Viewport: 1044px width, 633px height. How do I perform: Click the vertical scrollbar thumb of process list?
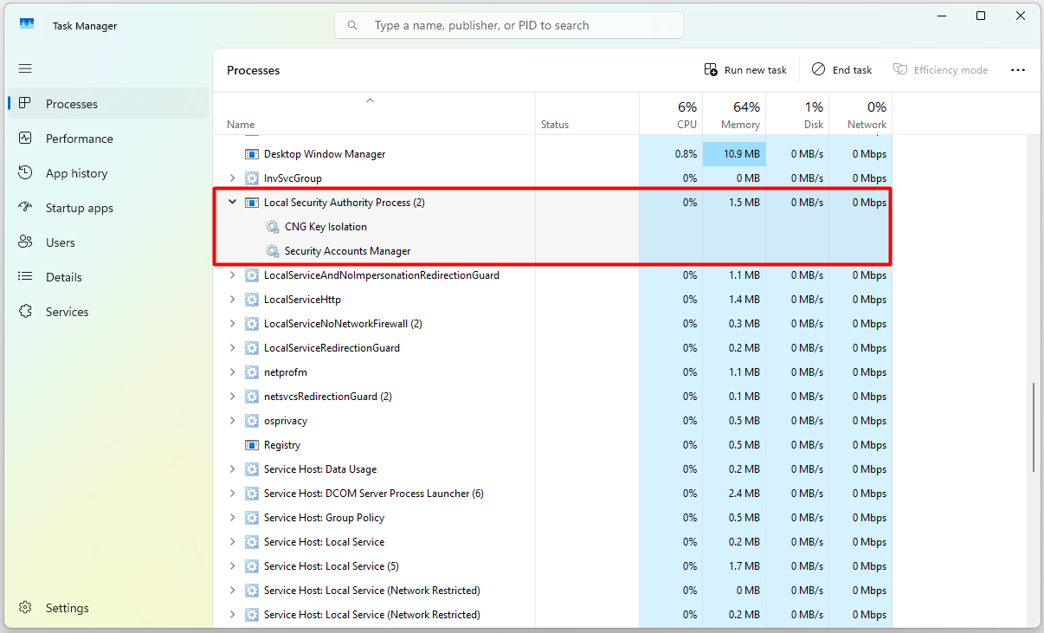coord(1034,428)
